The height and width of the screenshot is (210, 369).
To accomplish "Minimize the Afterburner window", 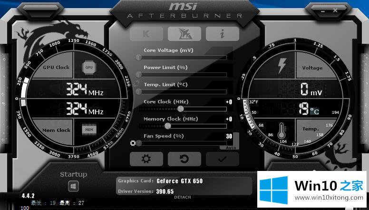I will 323,11.
